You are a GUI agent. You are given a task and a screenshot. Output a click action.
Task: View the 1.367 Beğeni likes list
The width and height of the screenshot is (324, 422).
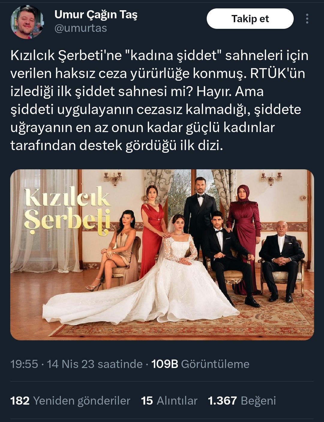pyautogui.click(x=242, y=401)
